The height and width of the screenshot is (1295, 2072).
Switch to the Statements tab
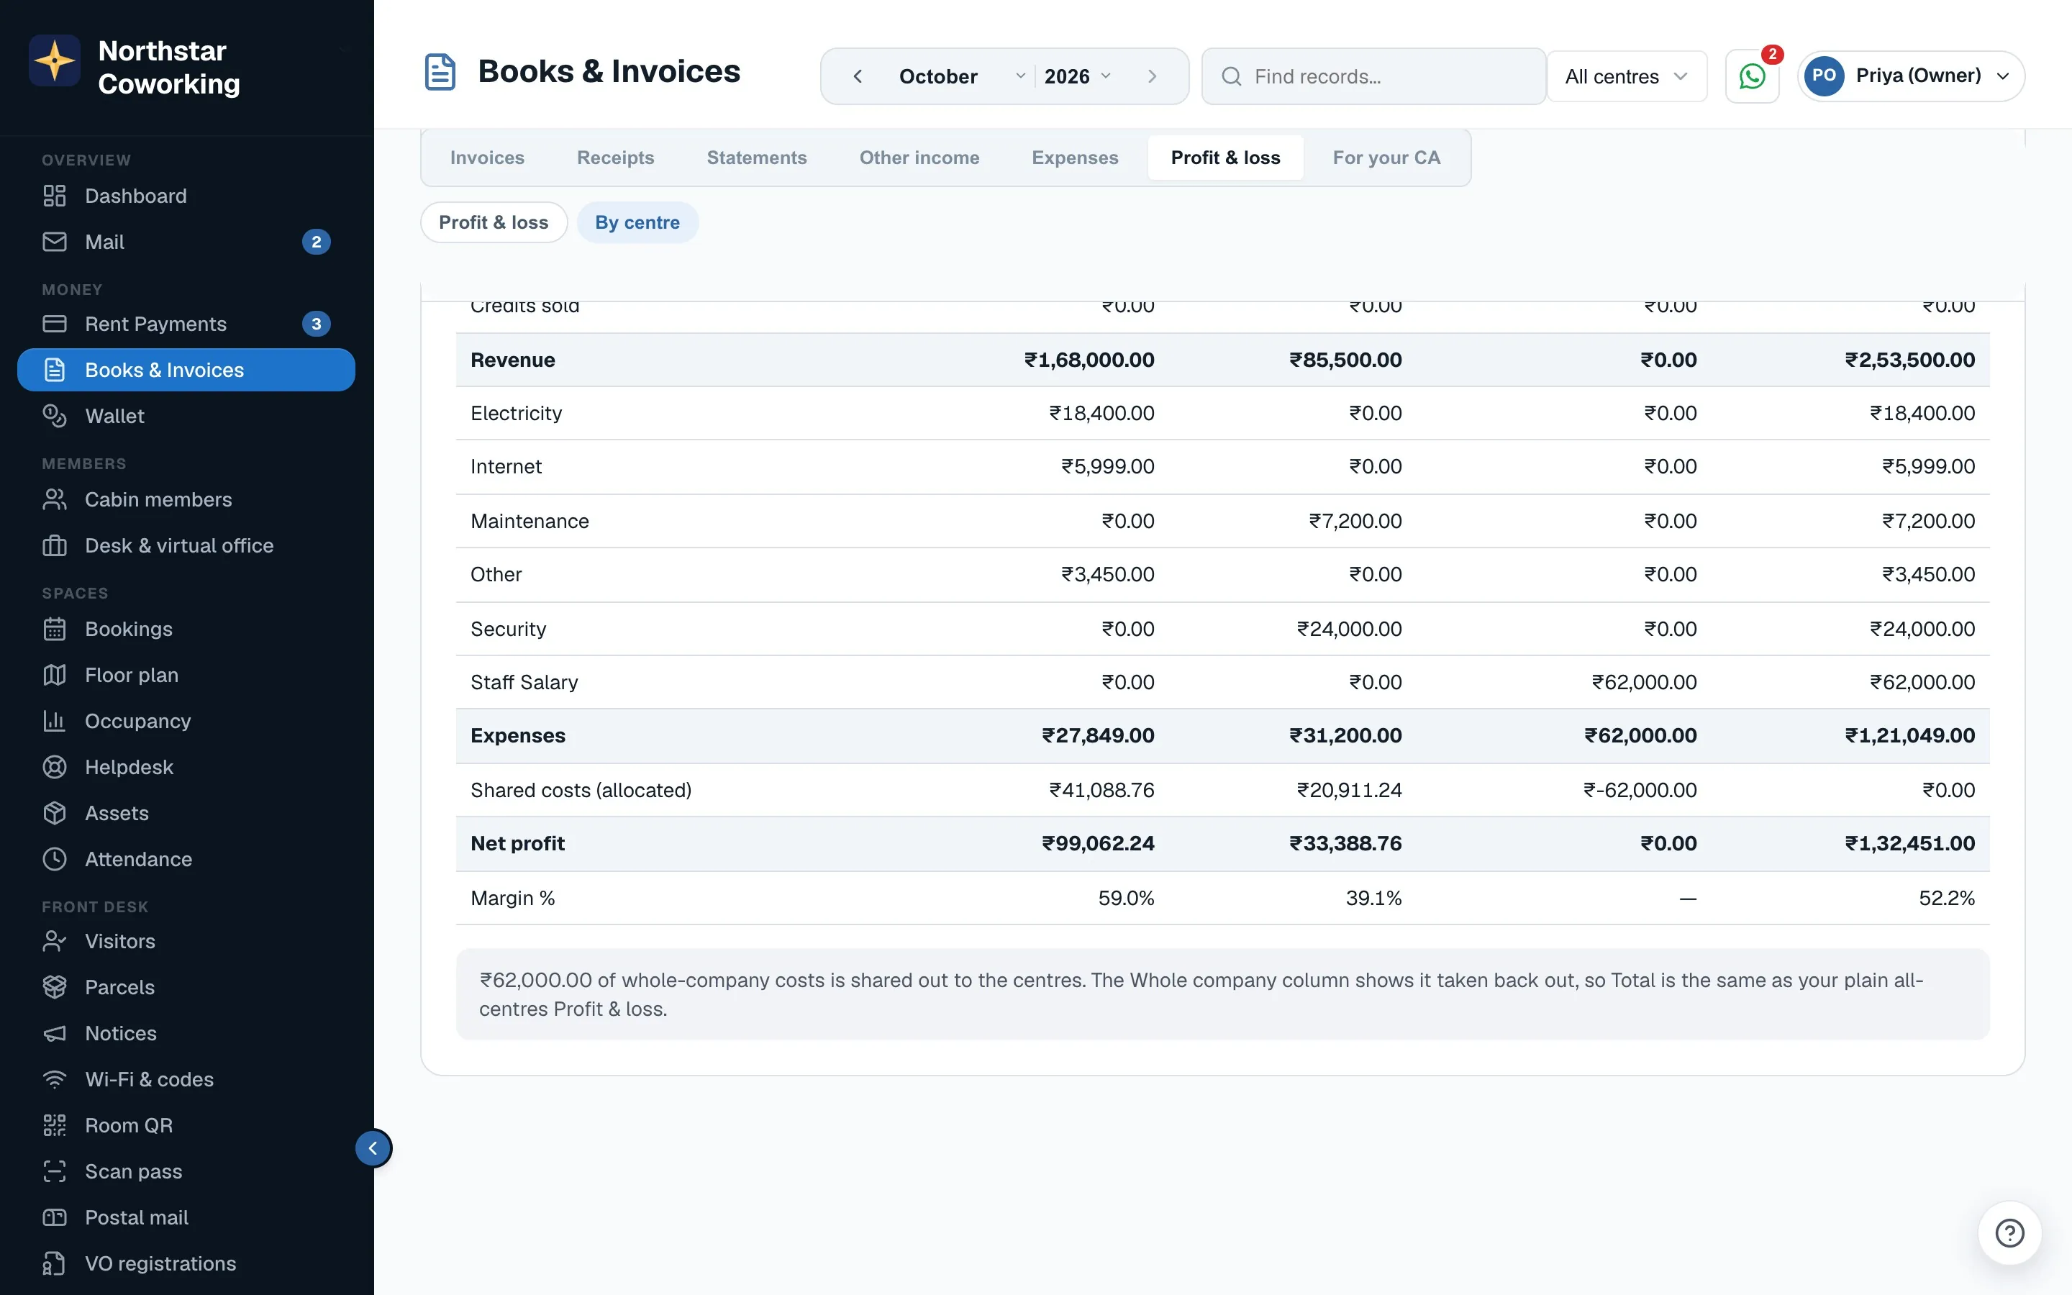pyautogui.click(x=757, y=158)
